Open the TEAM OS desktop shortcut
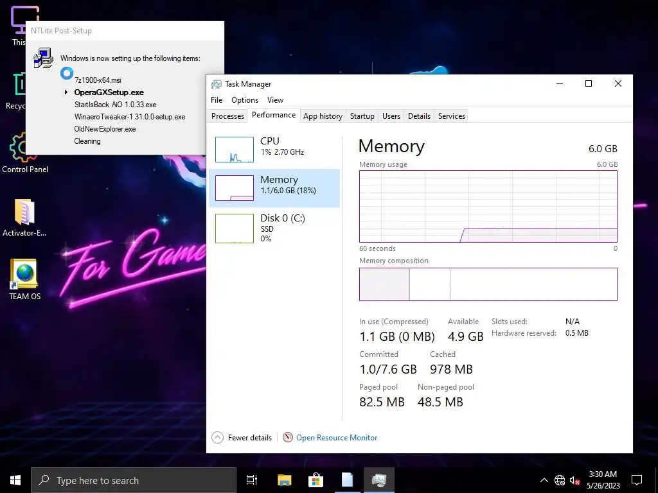This screenshot has width=658, height=493. (x=24, y=280)
